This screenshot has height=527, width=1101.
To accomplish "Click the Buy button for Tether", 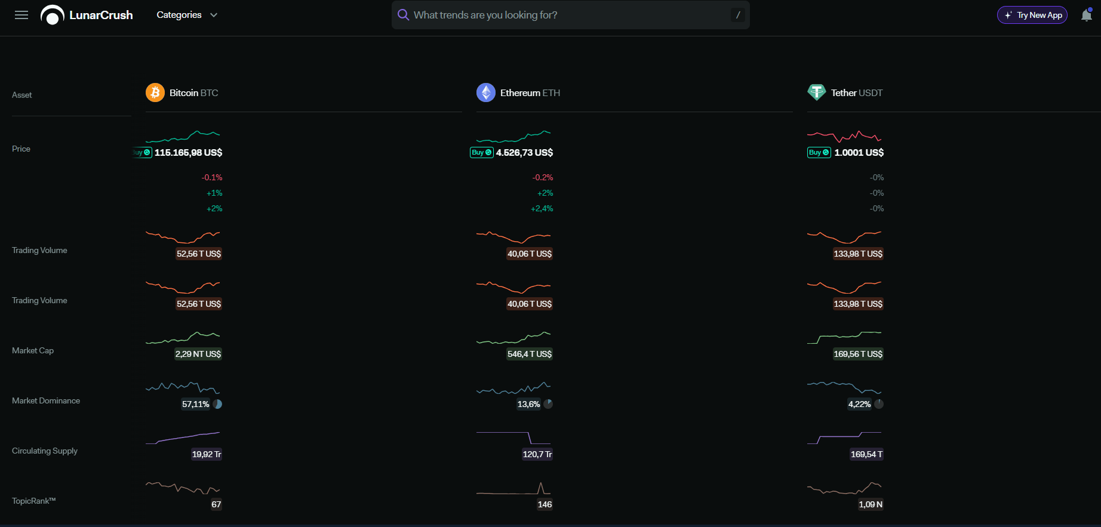I will click(819, 152).
